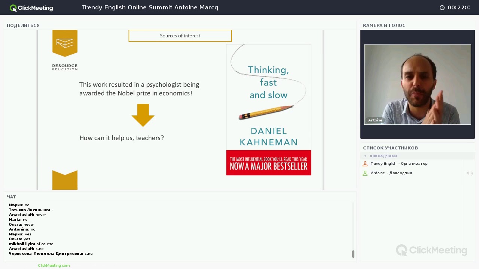Click chat message "Ольга: never"
The height and width of the screenshot is (269, 479).
(21, 225)
